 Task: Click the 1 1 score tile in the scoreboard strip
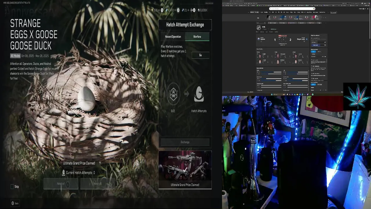pyautogui.click(x=274, y=17)
